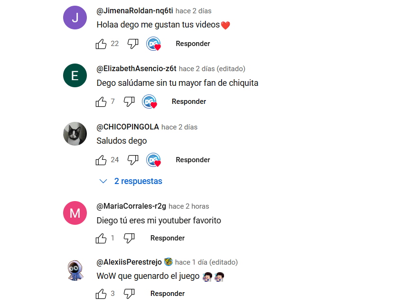Dislike JimenaRoldan's comment
The image size is (402, 304).
[133, 44]
